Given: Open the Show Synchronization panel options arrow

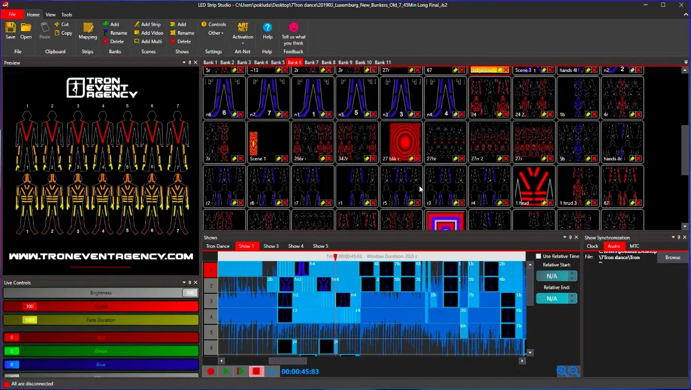Looking at the screenshot, I should tap(673, 237).
